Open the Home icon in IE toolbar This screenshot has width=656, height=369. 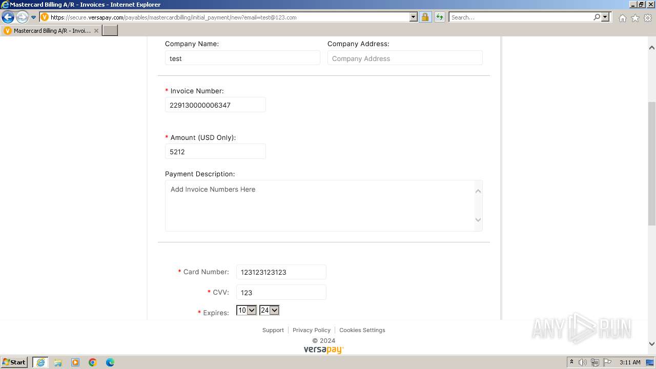(622, 18)
